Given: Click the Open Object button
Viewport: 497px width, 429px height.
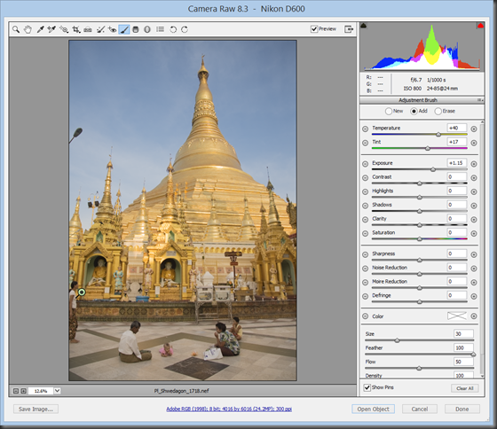Looking at the screenshot, I should click(373, 409).
